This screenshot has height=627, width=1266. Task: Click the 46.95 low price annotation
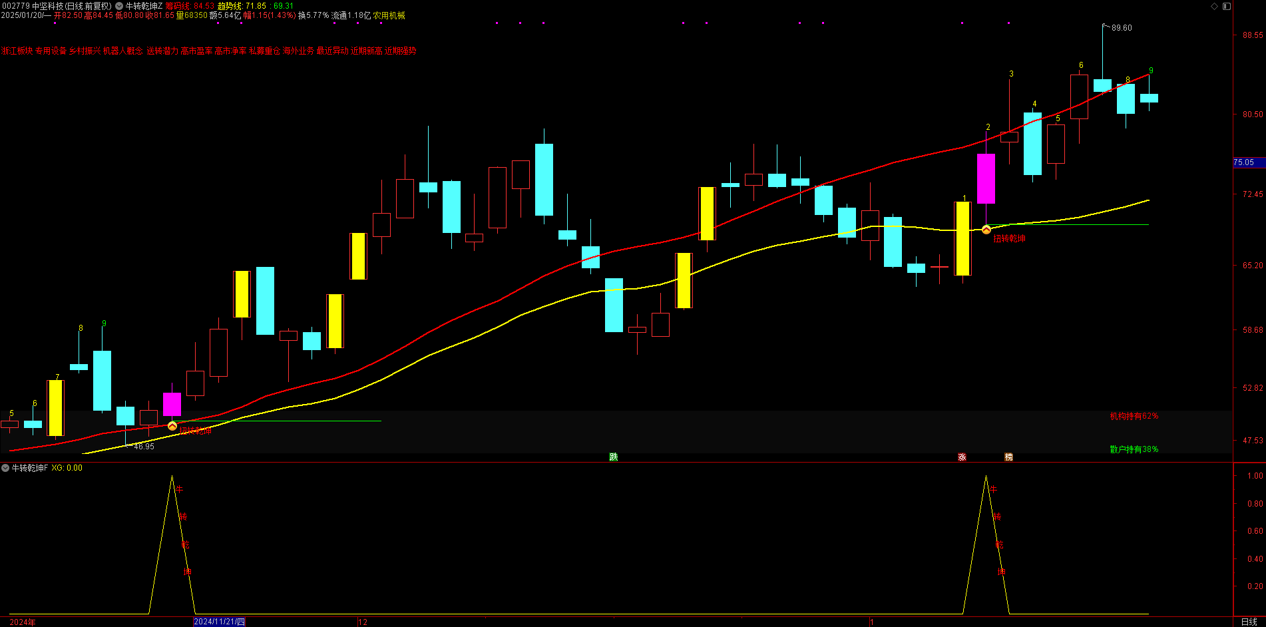[x=144, y=447]
